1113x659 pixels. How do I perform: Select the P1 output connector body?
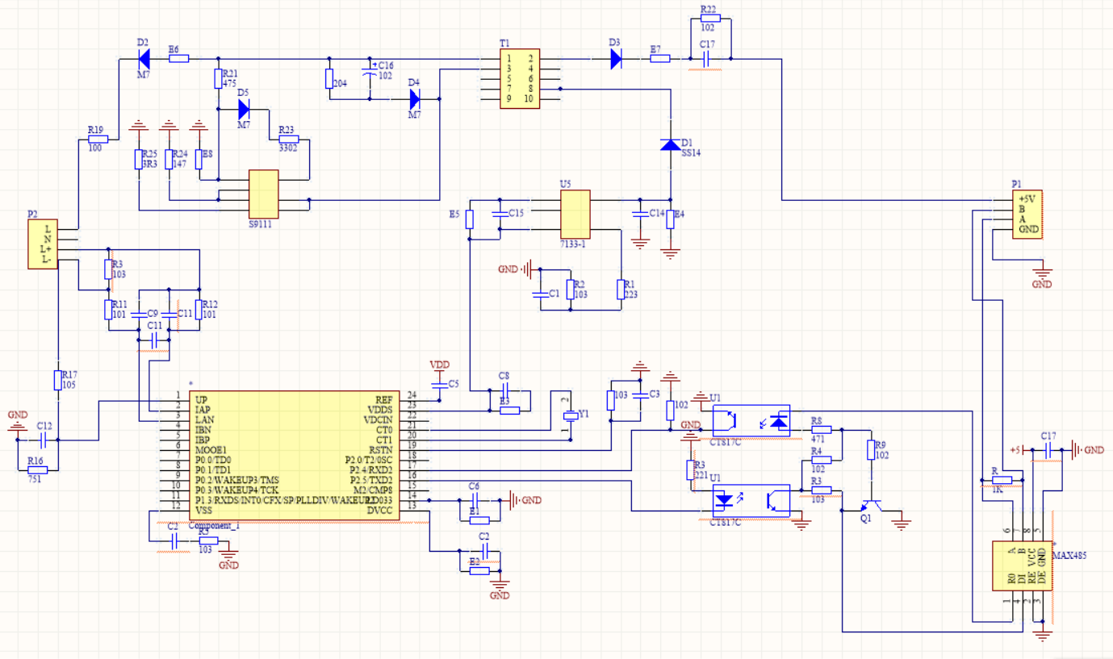pyautogui.click(x=1027, y=214)
